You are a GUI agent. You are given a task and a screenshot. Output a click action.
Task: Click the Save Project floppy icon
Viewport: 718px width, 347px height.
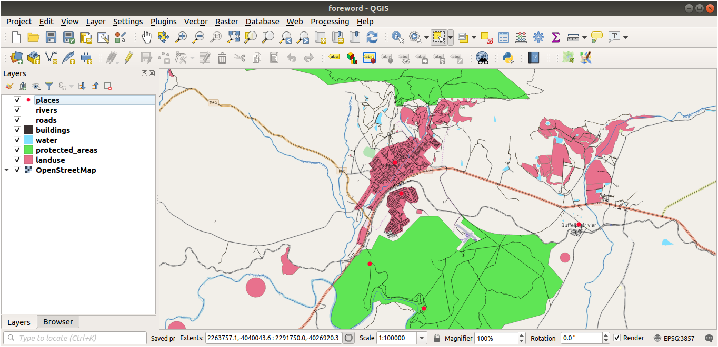[51, 37]
